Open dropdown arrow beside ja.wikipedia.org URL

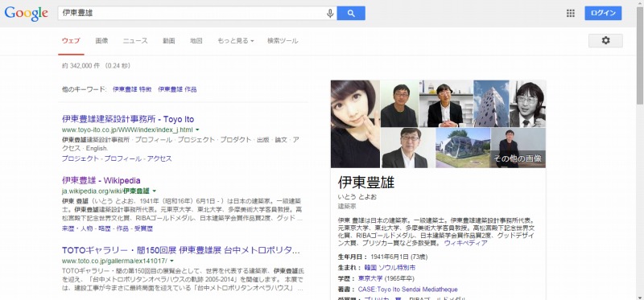[x=155, y=191]
